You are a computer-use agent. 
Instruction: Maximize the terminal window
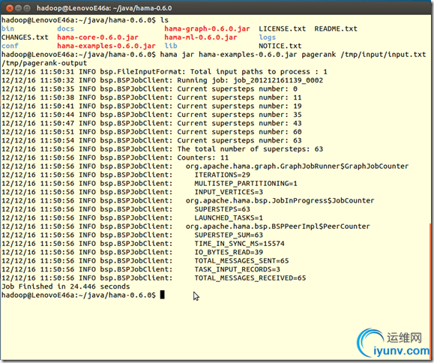27,8
